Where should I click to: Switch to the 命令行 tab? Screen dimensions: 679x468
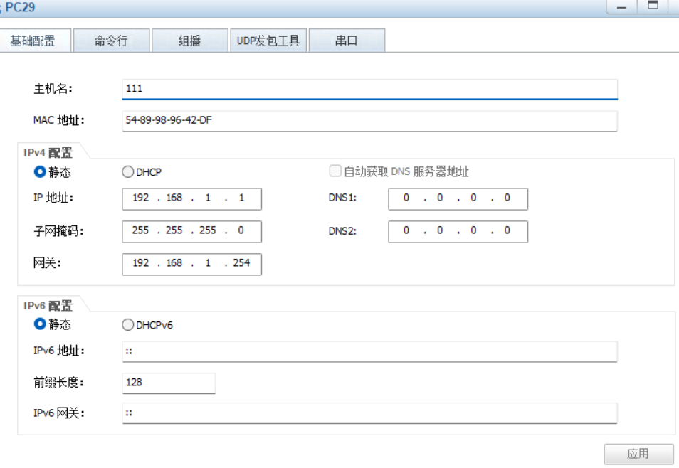point(110,40)
